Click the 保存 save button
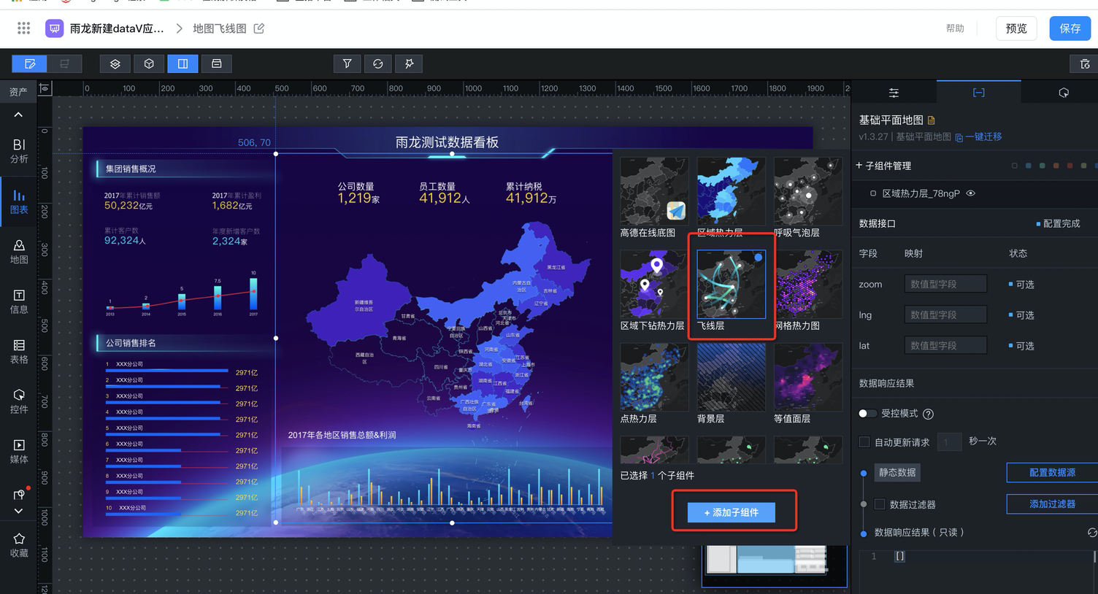1098x594 pixels. pyautogui.click(x=1070, y=28)
